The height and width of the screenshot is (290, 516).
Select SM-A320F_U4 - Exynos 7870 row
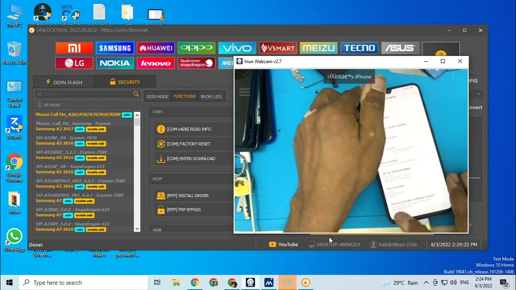click(66, 138)
